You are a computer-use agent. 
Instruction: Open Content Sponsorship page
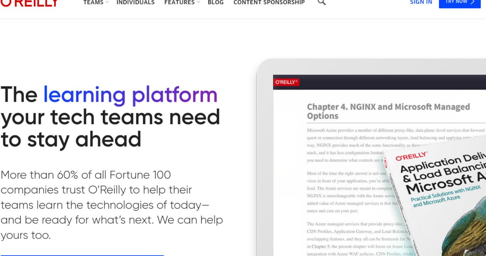(x=269, y=2)
